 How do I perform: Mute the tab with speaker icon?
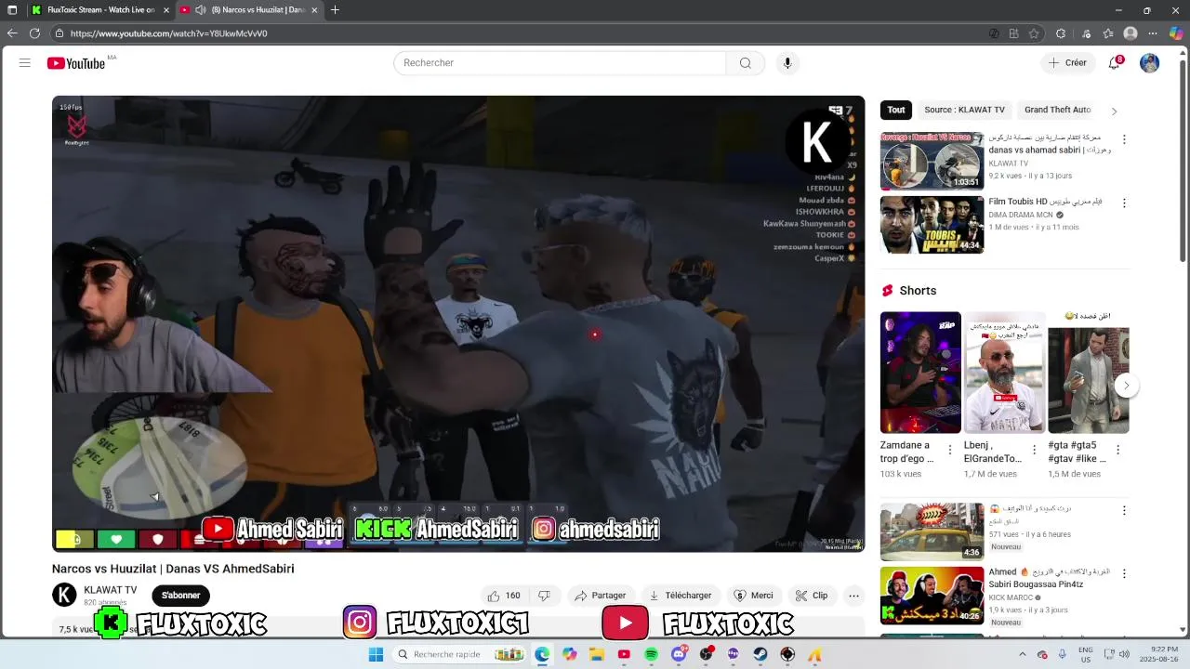pyautogui.click(x=200, y=10)
